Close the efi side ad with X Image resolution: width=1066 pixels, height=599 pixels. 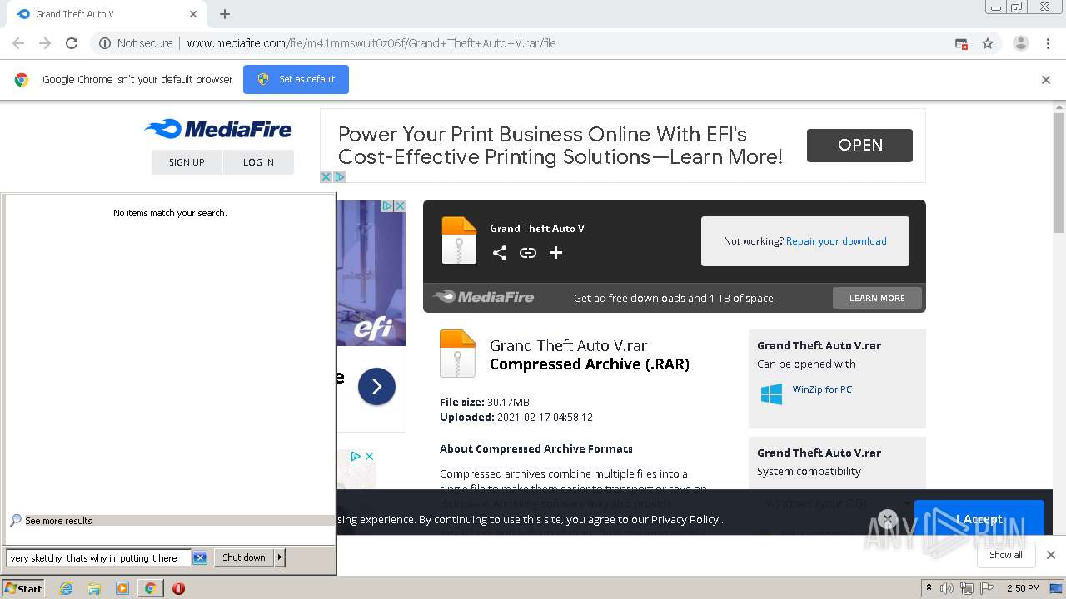tap(400, 205)
